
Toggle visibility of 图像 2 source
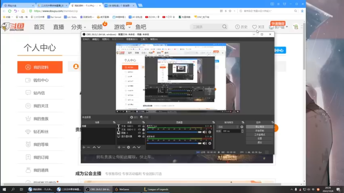pos(139,133)
